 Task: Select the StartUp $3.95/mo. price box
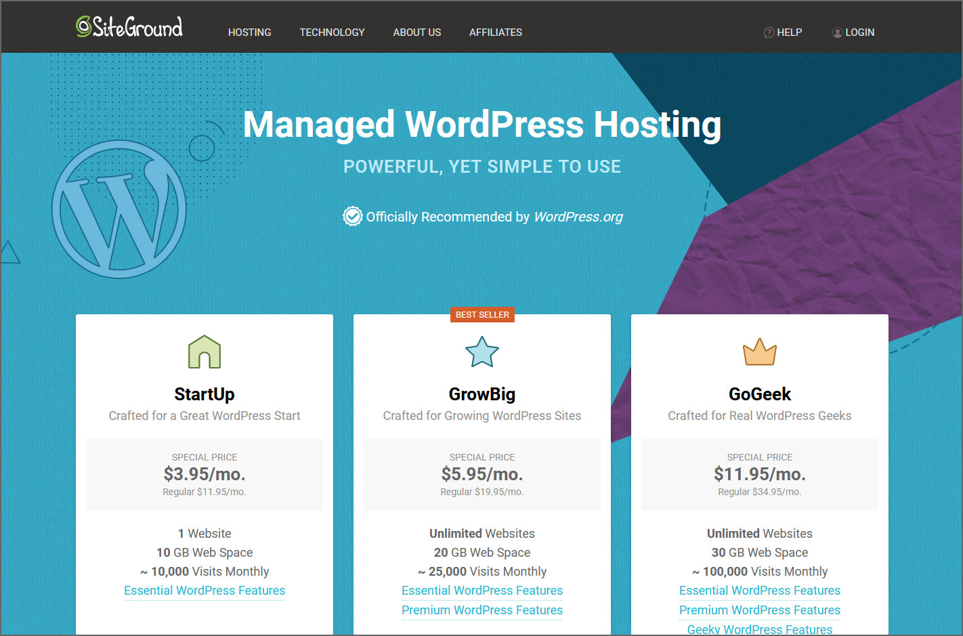[205, 474]
